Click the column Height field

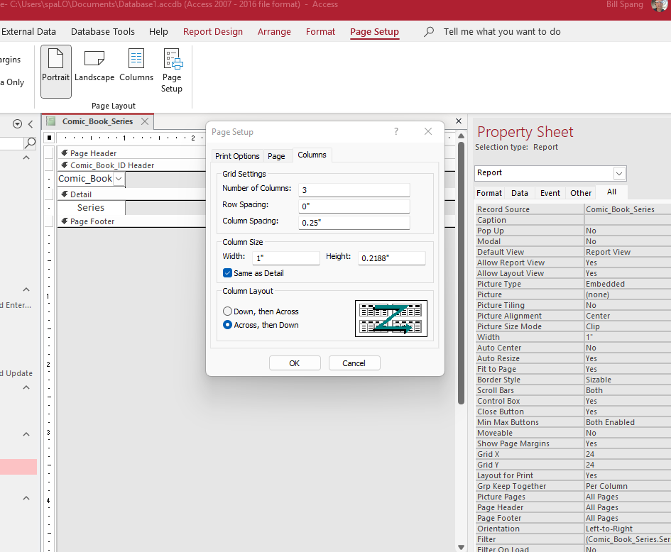pos(391,258)
